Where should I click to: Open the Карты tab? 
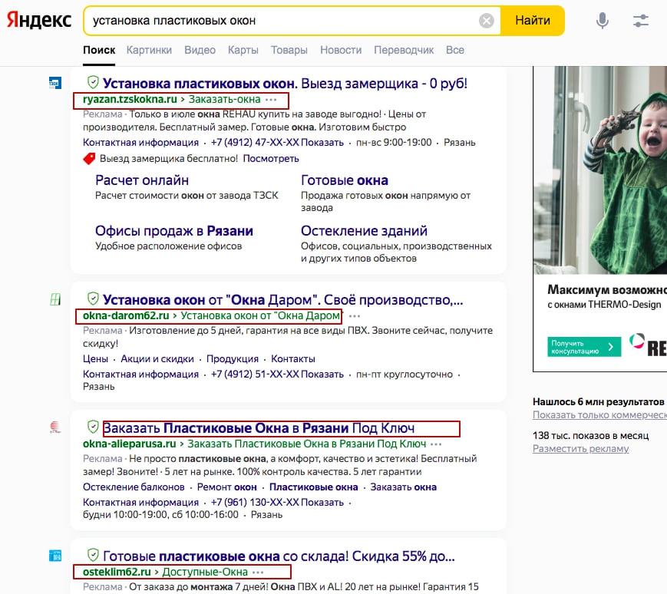pyautogui.click(x=243, y=50)
